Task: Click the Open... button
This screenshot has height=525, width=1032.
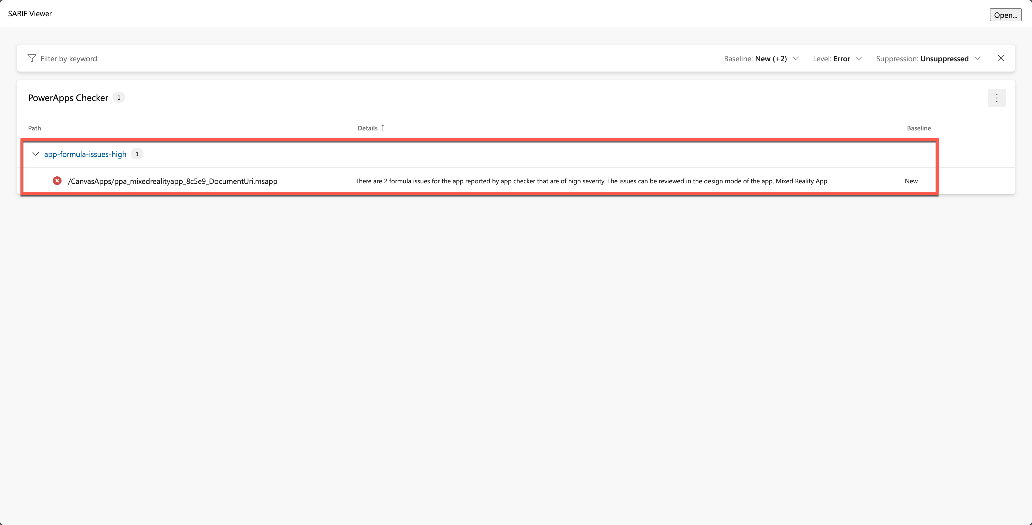Action: click(1005, 15)
